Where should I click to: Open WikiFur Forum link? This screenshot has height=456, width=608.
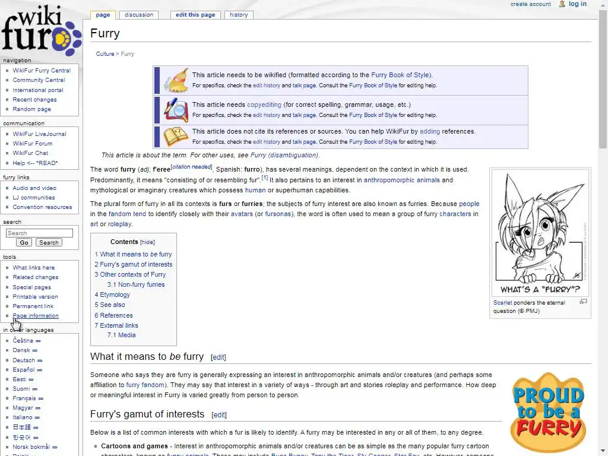point(33,144)
